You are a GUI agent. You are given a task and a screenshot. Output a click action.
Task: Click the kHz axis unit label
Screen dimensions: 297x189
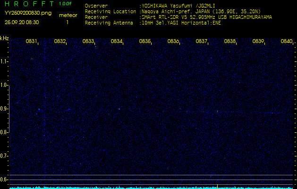[4, 38]
